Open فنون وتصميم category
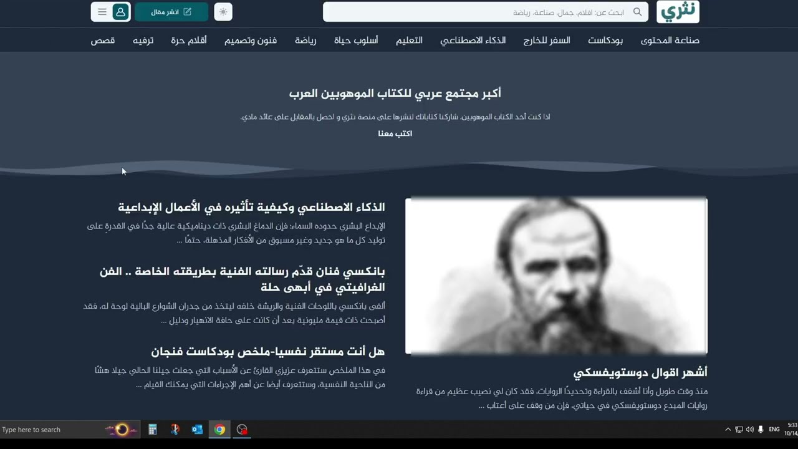Screen dimensions: 798x449 251,40
